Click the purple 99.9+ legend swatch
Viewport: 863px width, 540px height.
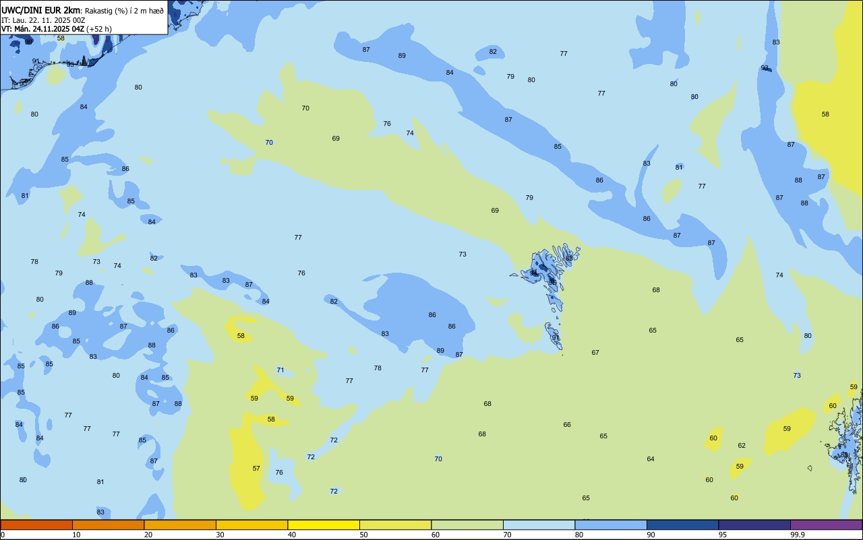[826, 525]
